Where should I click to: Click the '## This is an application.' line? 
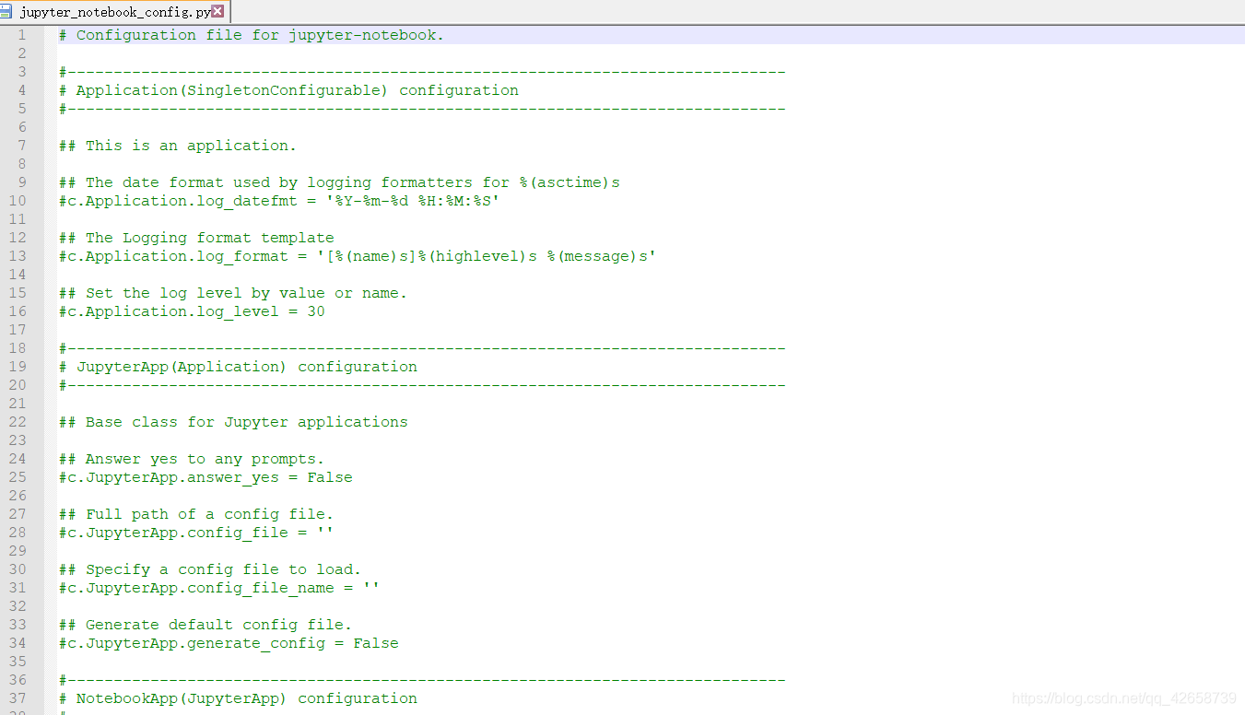[x=178, y=146]
